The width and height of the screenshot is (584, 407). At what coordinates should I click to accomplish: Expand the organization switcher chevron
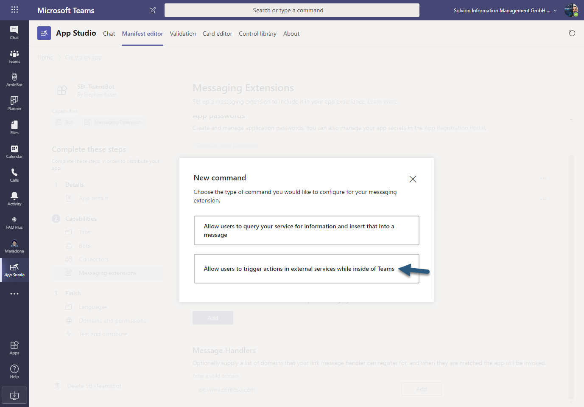point(555,11)
